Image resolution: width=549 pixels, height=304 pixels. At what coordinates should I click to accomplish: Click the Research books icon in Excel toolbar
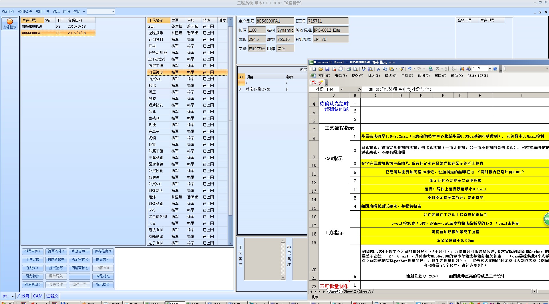point(370,69)
